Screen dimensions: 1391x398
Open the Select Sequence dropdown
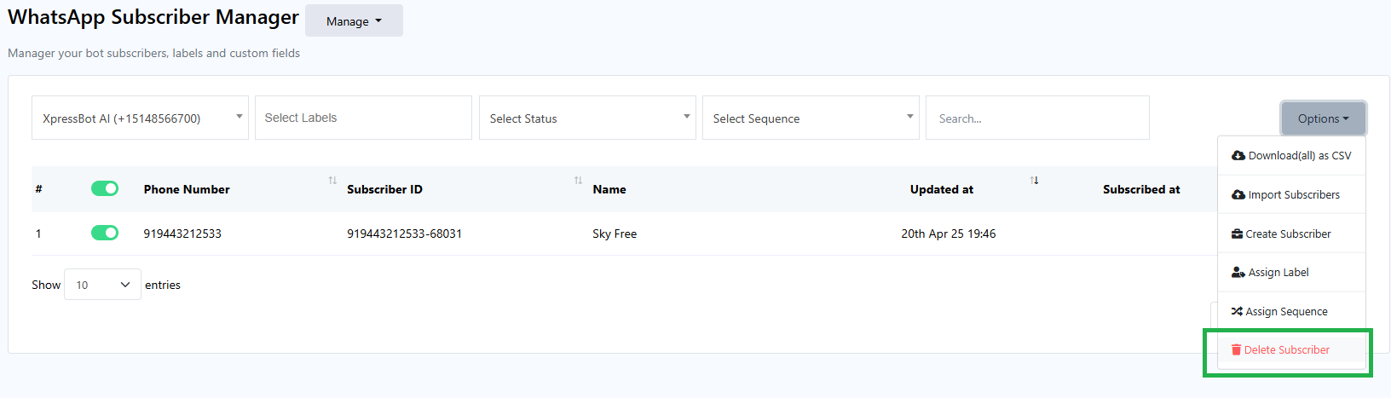click(x=811, y=118)
